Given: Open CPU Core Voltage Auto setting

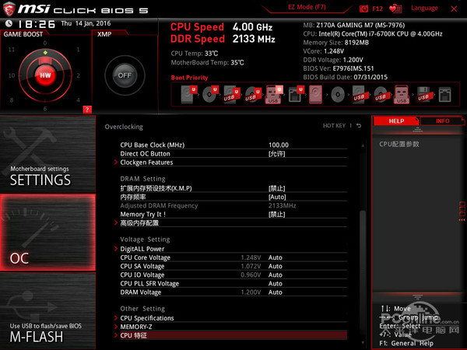Looking at the screenshot, I should pos(276,257).
